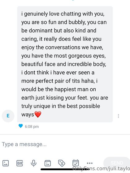Select the message bubble text 'you have the most gorgeous eyes'

tap(63, 56)
